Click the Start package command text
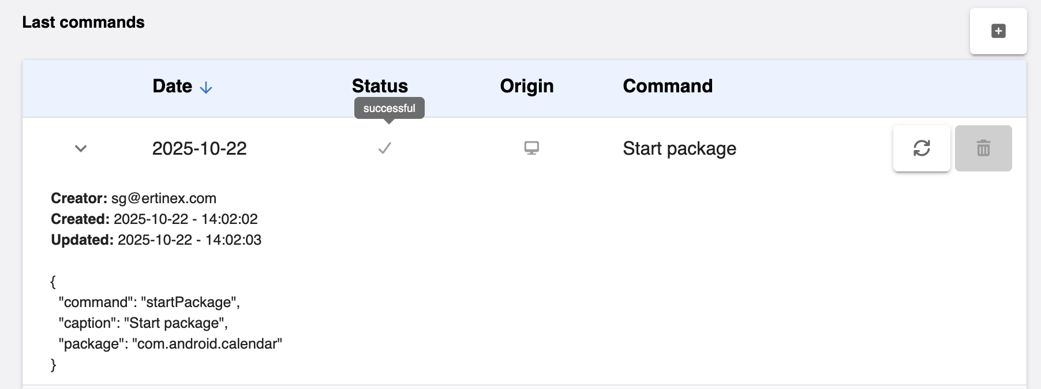The image size is (1041, 389). point(679,148)
